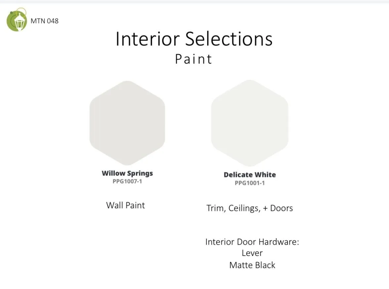
Task: Click the word Selections in the title
Action: point(229,39)
